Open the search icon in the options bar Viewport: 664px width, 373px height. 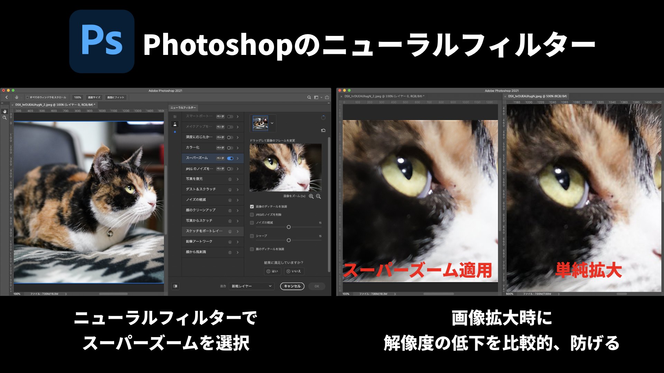pos(309,97)
